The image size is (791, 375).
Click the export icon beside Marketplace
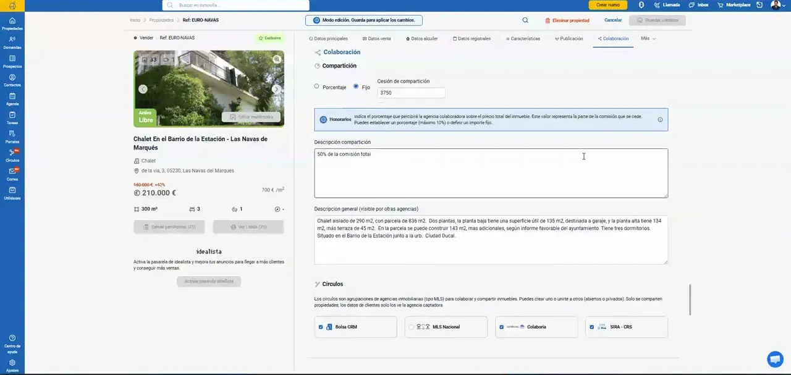[759, 5]
